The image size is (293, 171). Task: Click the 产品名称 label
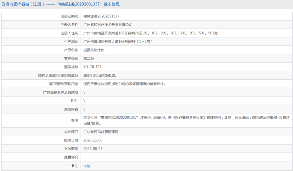pos(71,50)
